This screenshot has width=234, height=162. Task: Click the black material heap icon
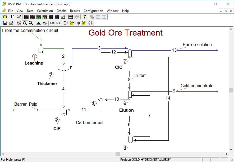click(39, 23)
